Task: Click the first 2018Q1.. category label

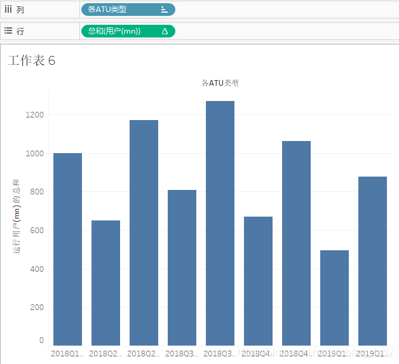Action: 67,354
